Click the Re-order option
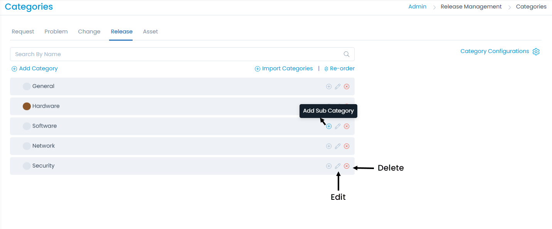Screen dimensions: 552x229 point(339,68)
